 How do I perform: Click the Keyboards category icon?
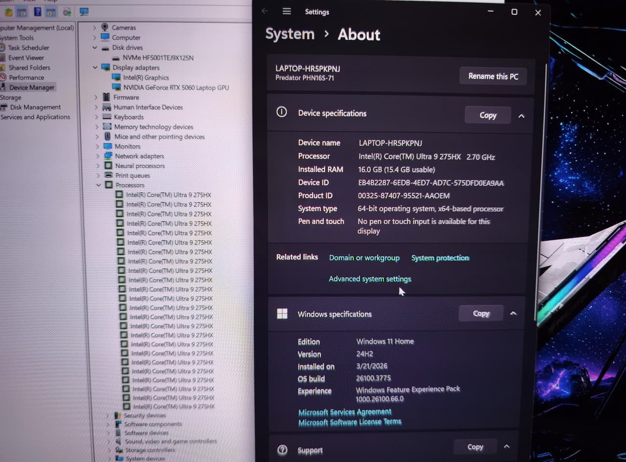coord(107,117)
